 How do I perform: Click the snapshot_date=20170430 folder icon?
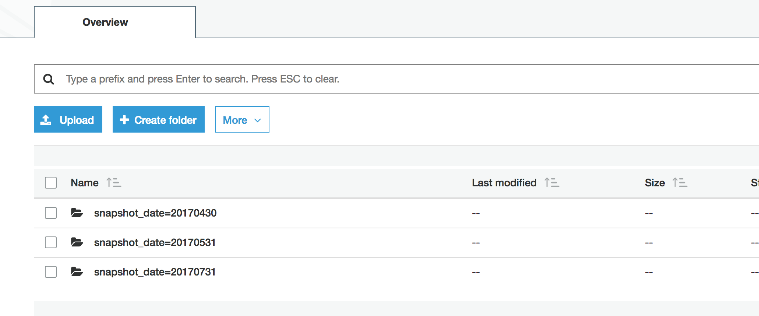tap(77, 213)
